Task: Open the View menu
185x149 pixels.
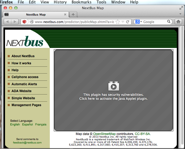Action: coord(45,2)
